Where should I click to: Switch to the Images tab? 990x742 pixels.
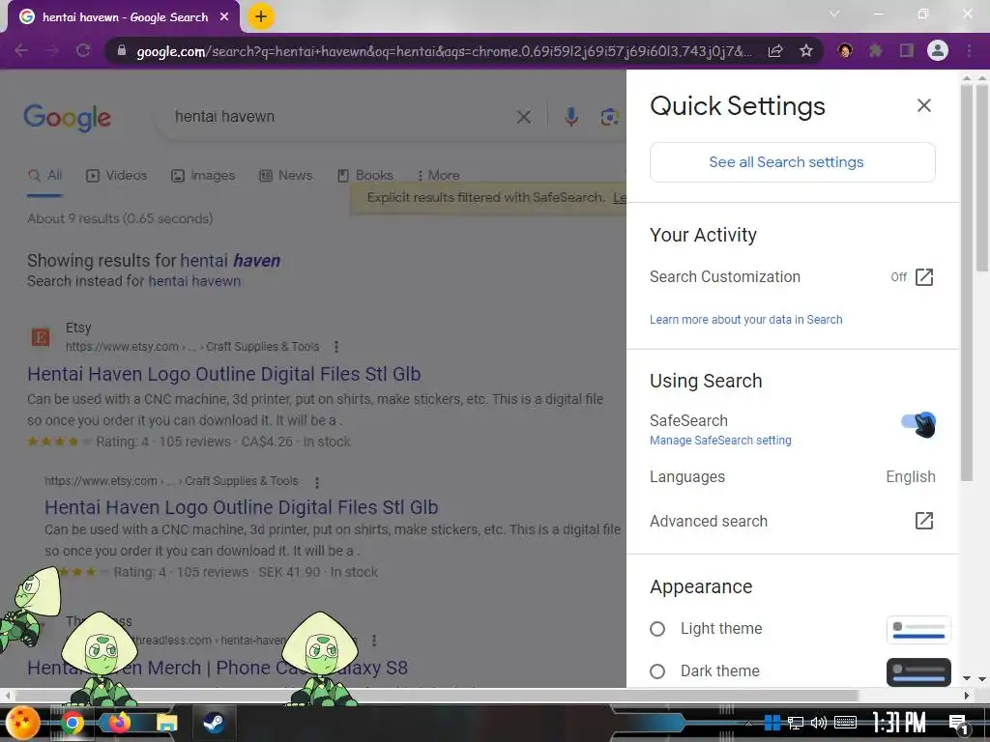click(x=203, y=176)
